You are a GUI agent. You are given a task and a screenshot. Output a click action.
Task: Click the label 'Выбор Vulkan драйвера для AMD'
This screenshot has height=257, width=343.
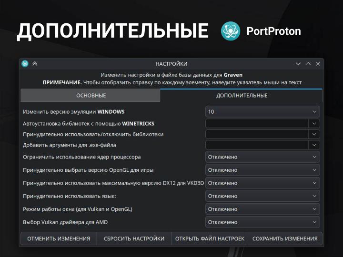65,222
